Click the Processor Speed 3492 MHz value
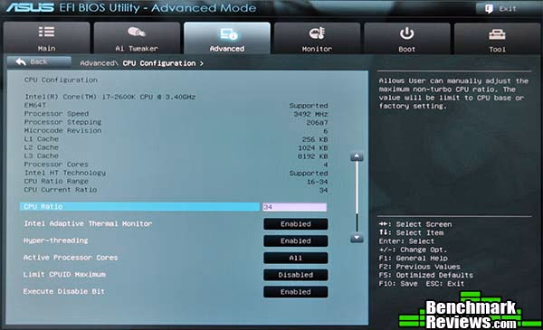 310,114
